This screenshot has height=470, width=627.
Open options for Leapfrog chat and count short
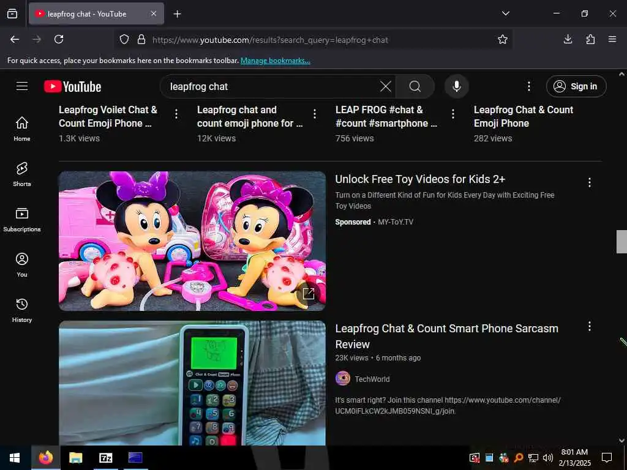tap(315, 114)
